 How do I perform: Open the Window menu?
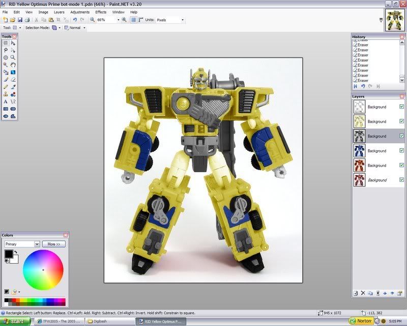[119, 12]
